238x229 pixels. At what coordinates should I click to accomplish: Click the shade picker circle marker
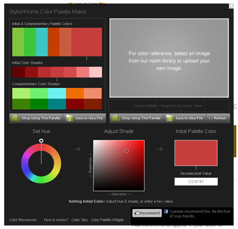[126, 150]
